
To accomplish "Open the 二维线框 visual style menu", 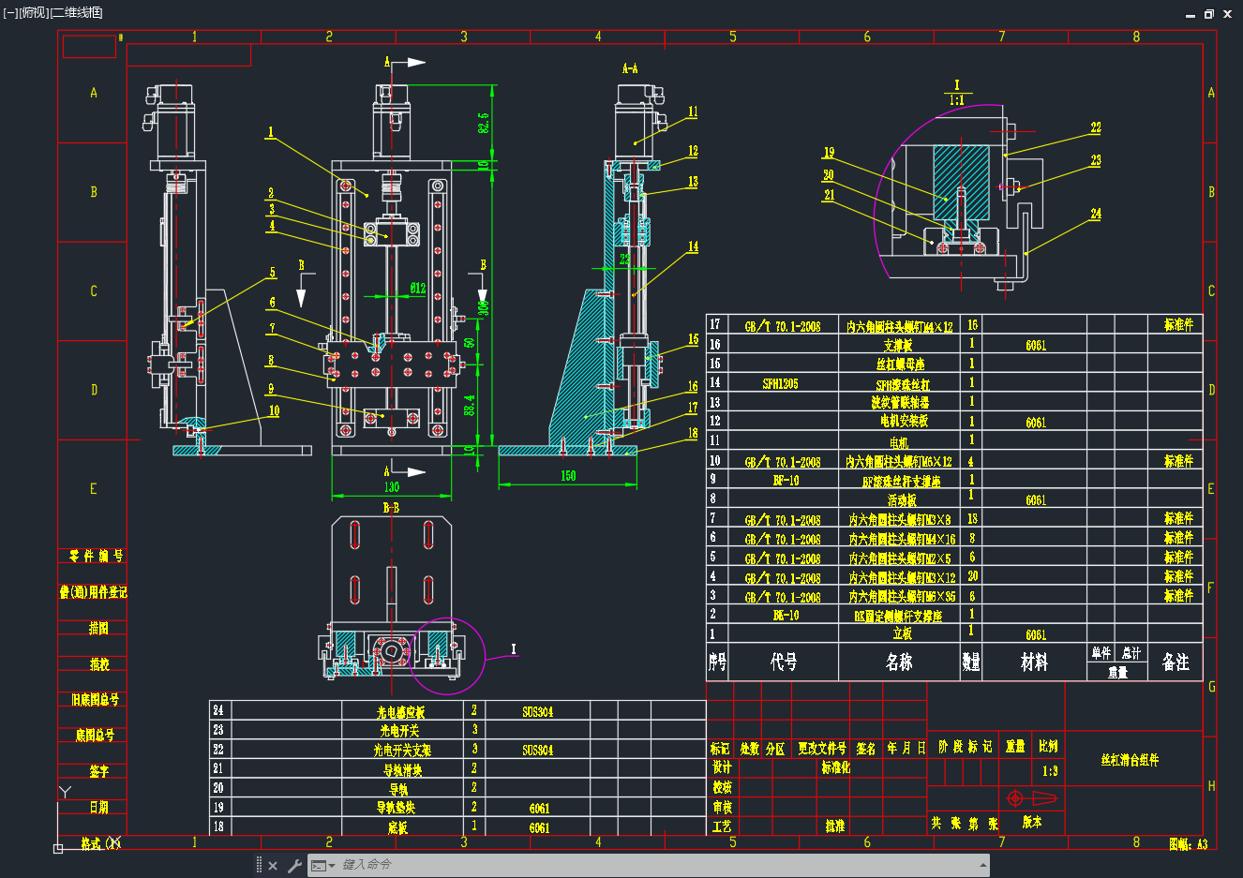I will (76, 12).
